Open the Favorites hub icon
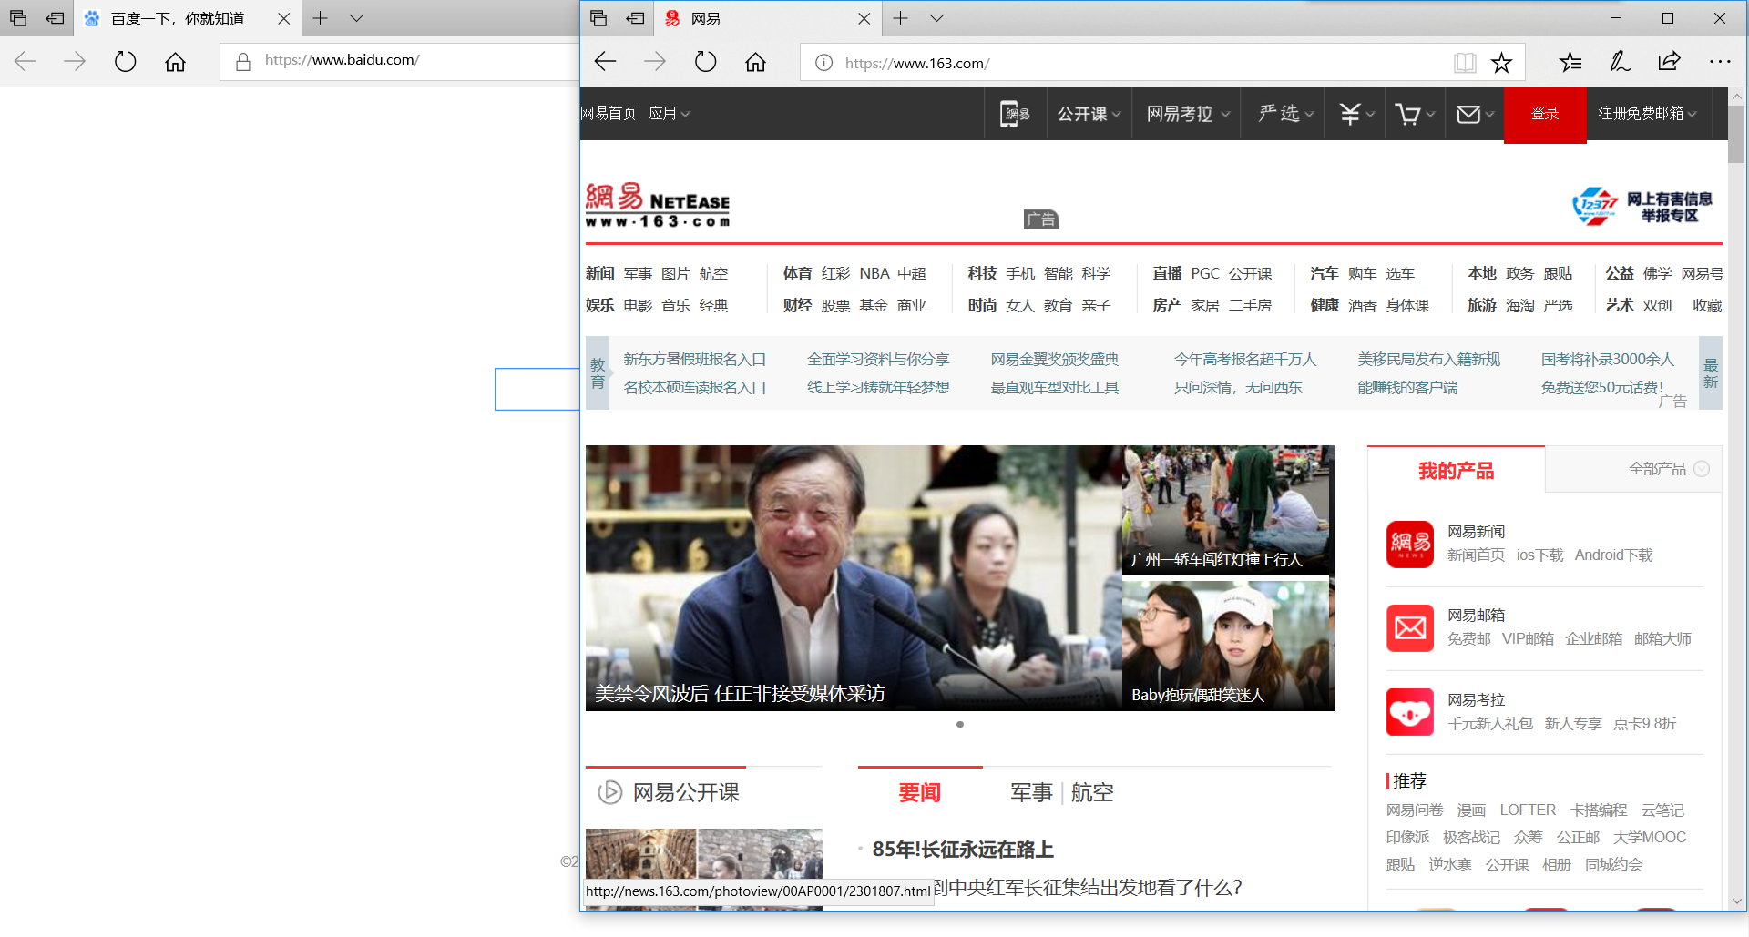Image resolution: width=1749 pixels, height=937 pixels. 1570,62
